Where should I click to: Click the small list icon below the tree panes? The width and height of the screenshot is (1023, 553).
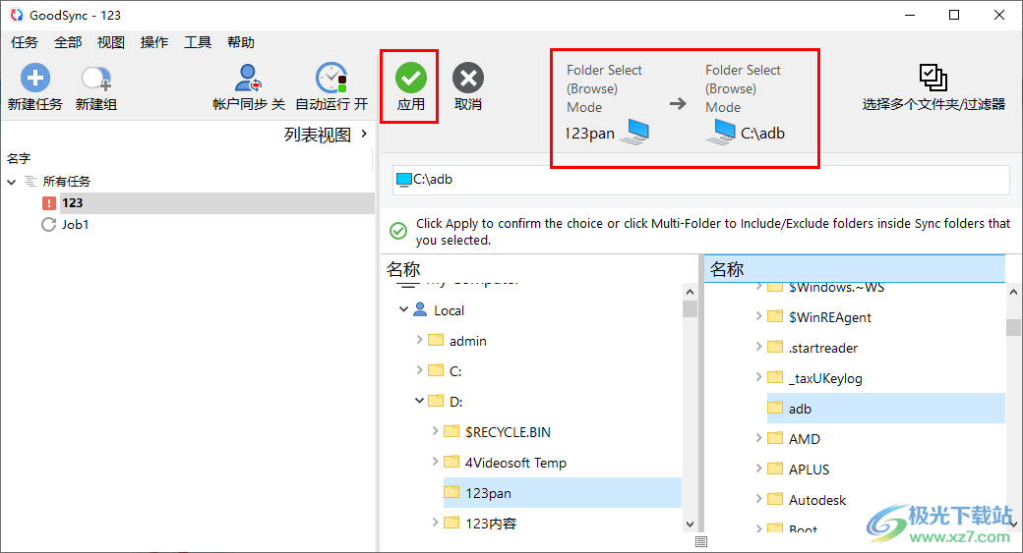tap(701, 542)
